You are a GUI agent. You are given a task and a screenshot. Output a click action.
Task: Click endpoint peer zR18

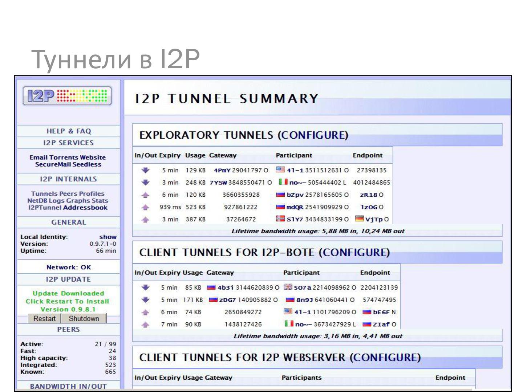point(369,195)
